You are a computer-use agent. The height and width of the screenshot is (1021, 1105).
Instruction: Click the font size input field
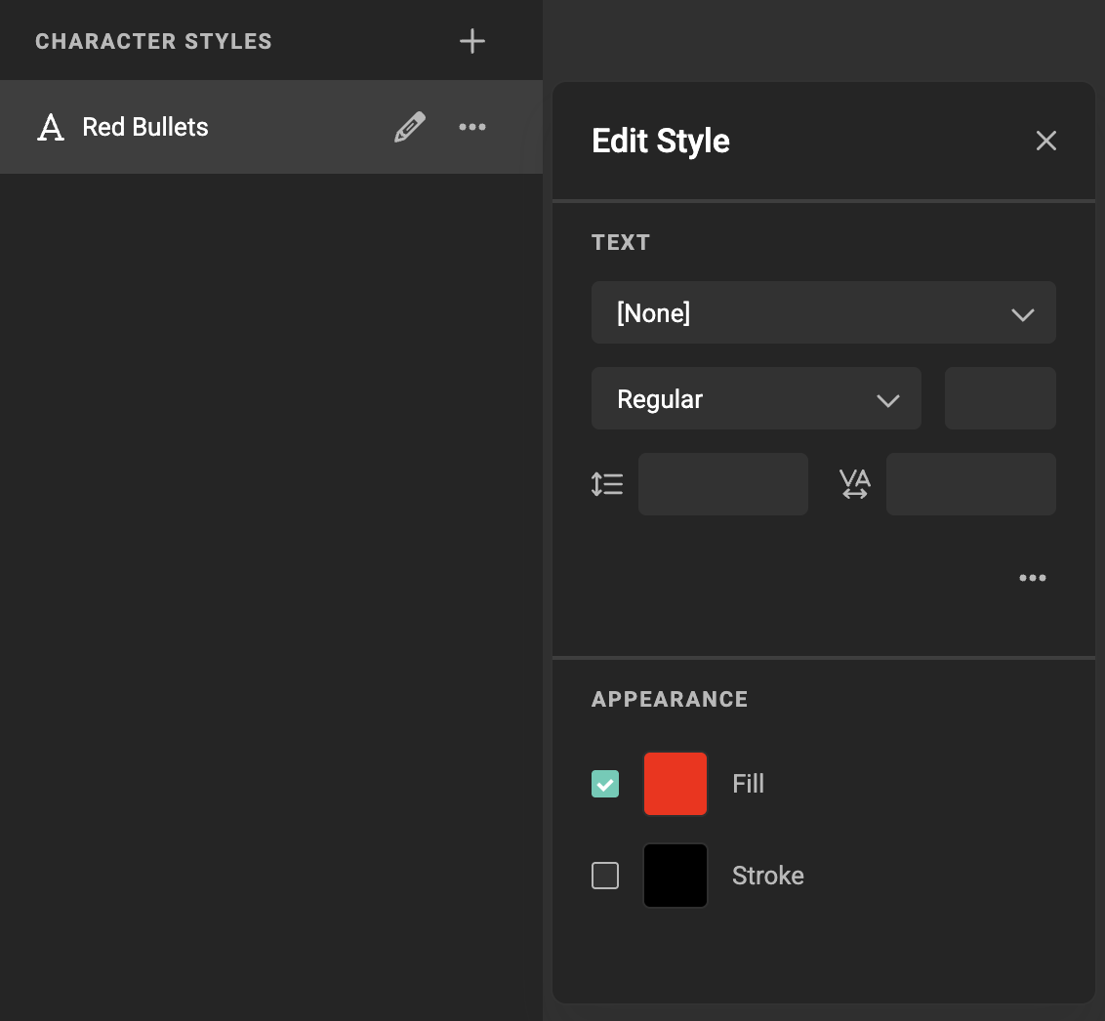1000,398
